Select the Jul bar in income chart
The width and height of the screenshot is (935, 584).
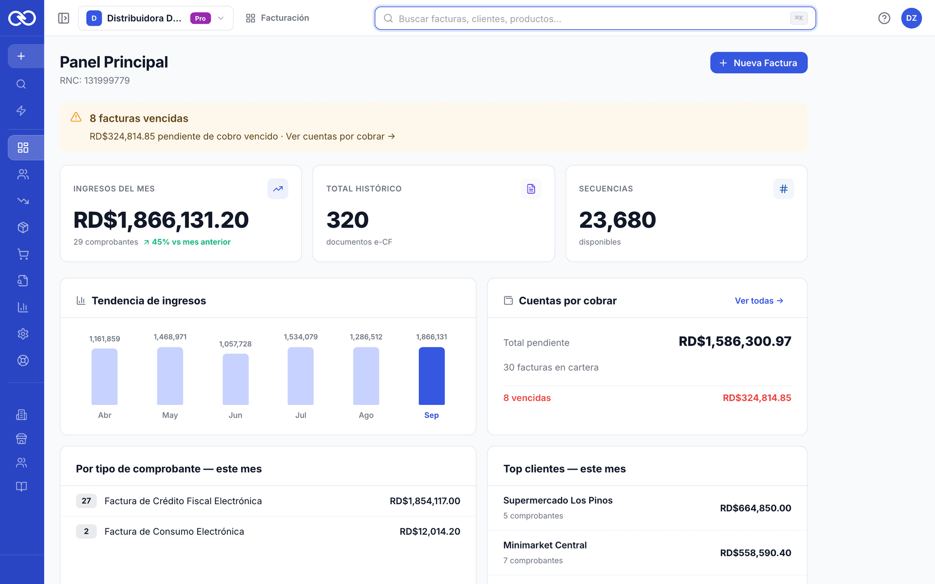pos(300,376)
